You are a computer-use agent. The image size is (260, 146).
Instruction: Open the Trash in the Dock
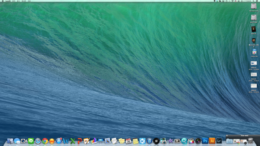(250, 141)
